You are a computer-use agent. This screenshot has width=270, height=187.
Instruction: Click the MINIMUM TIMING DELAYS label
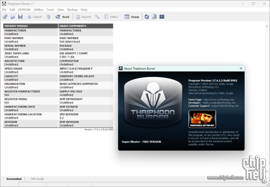[77, 76]
